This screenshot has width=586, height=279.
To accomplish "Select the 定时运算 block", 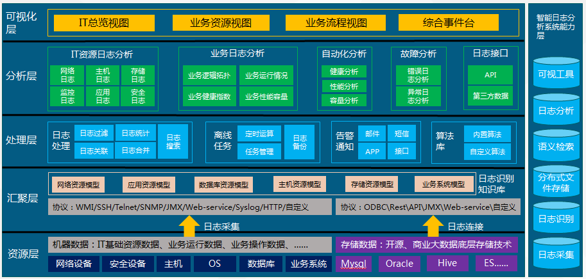I will tap(259, 133).
